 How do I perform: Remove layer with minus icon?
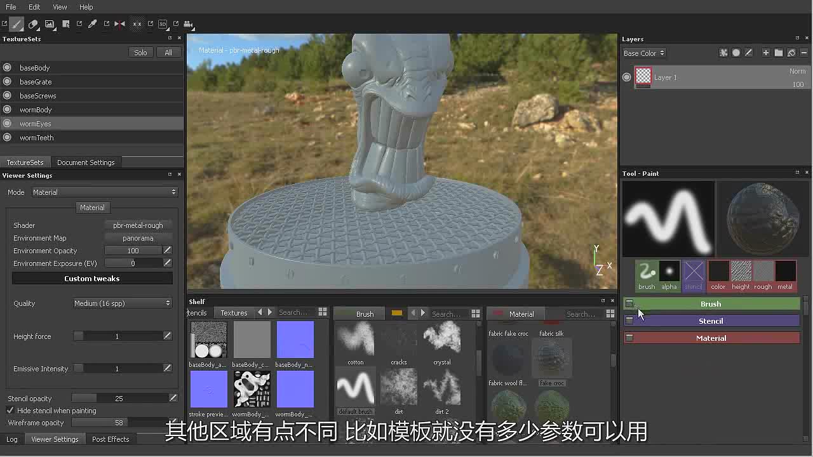coord(804,53)
